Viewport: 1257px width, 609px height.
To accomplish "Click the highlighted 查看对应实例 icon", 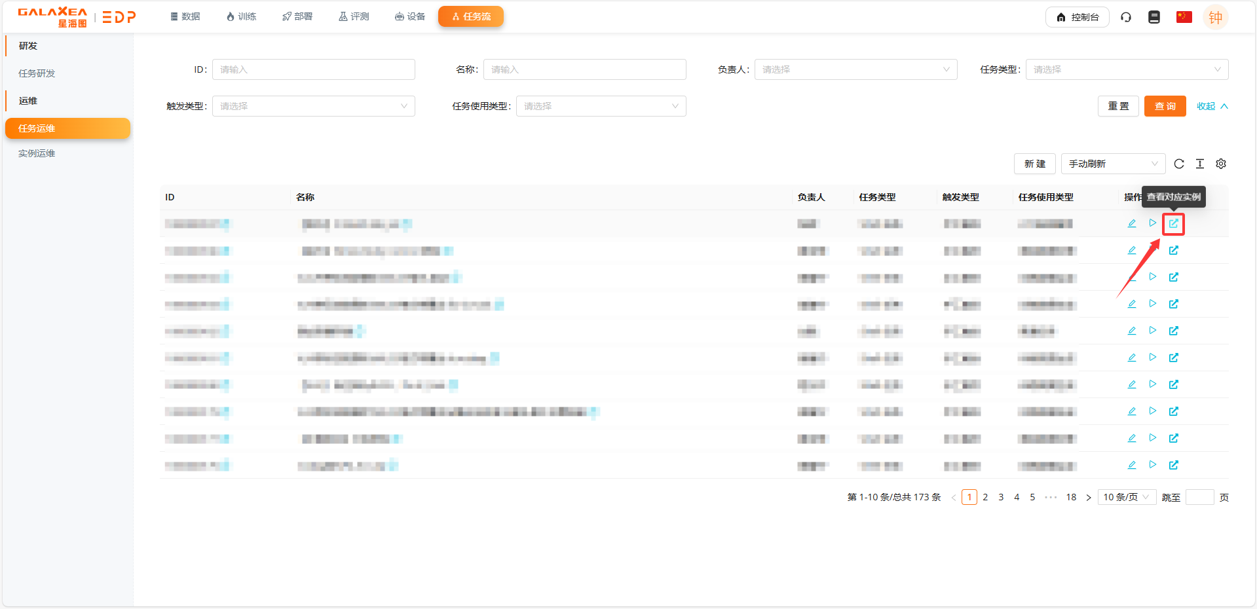I will (1173, 223).
